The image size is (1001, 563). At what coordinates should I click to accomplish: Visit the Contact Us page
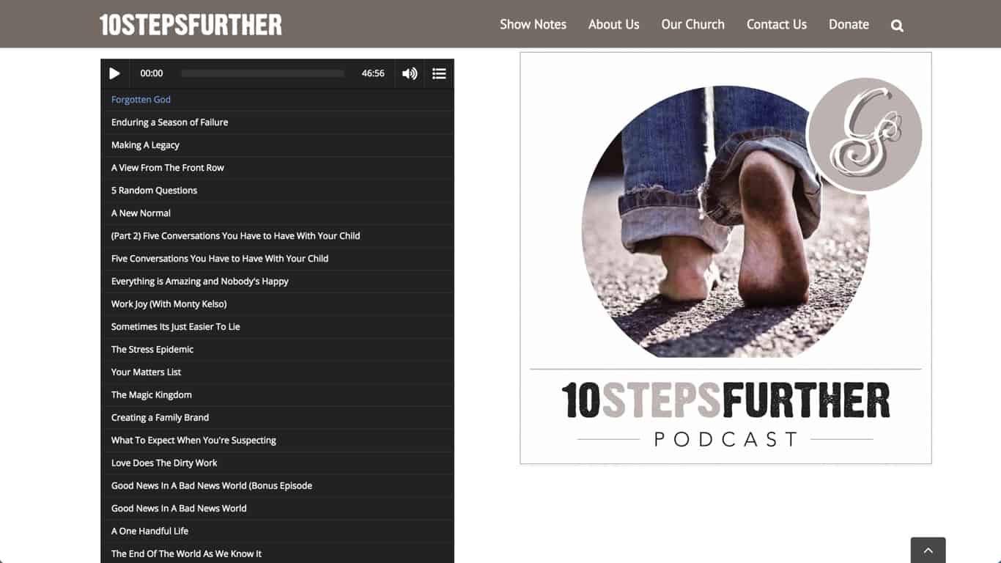pos(776,24)
